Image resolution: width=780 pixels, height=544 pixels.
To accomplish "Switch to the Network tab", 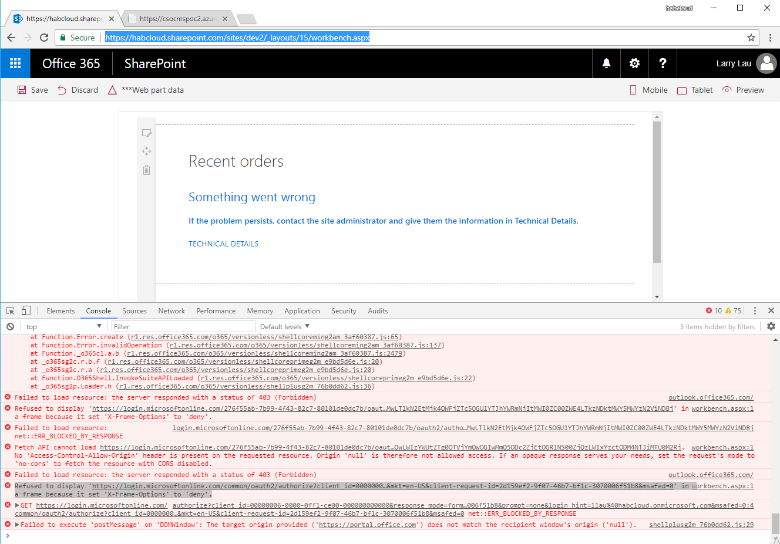I will 172,310.
